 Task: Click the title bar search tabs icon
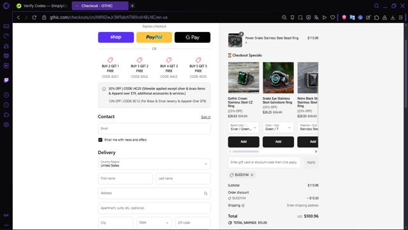376,6
